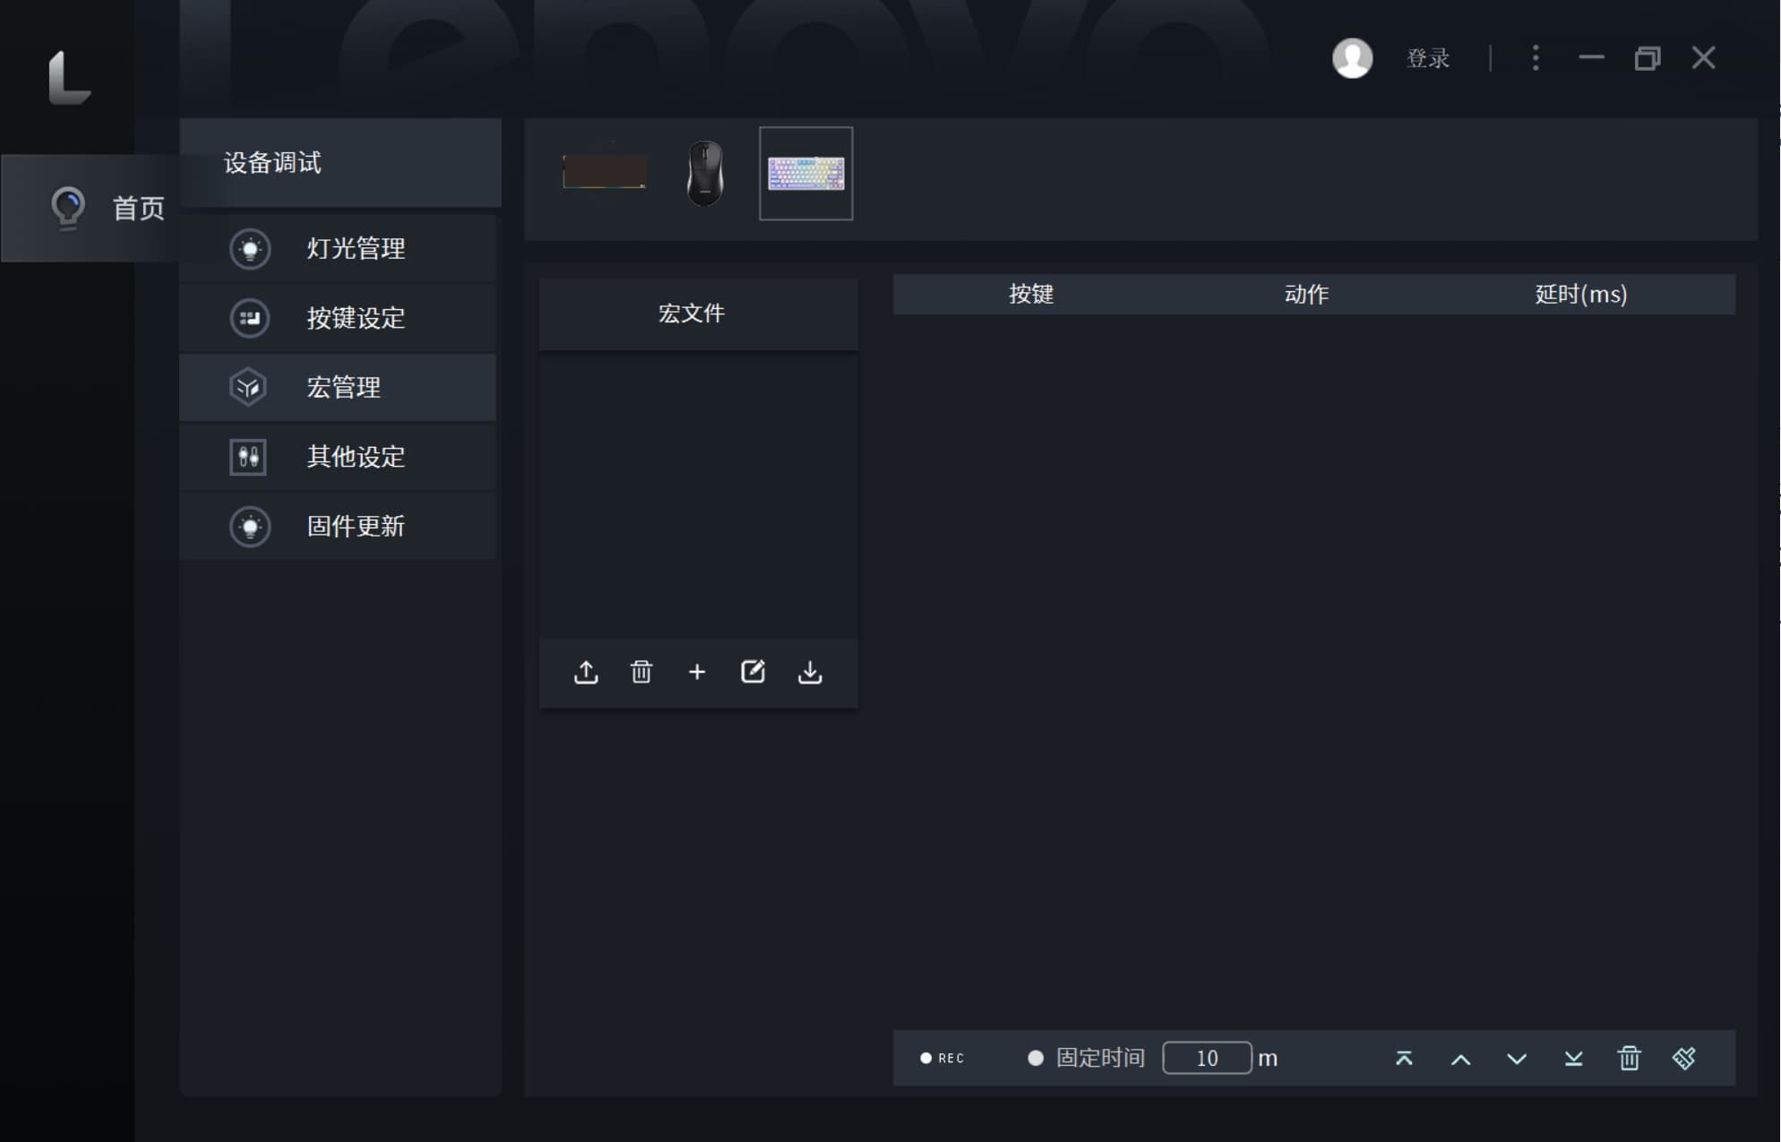Click the fixed delay input field showing 10
Screen dimensions: 1781x1142
[x=1207, y=1059]
